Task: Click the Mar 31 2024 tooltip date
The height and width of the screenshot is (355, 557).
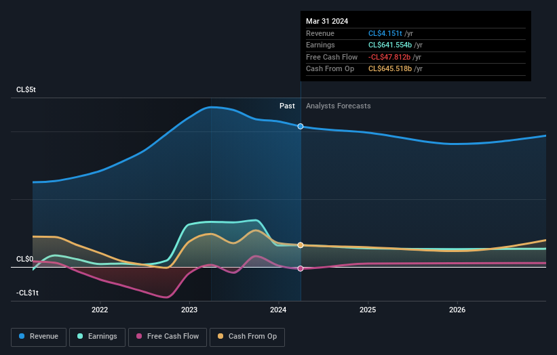Action: [327, 21]
